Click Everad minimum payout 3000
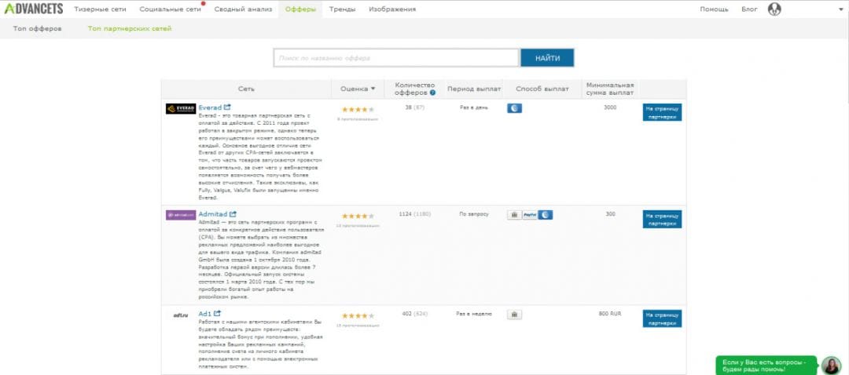The height and width of the screenshot is (375, 849). click(610, 107)
